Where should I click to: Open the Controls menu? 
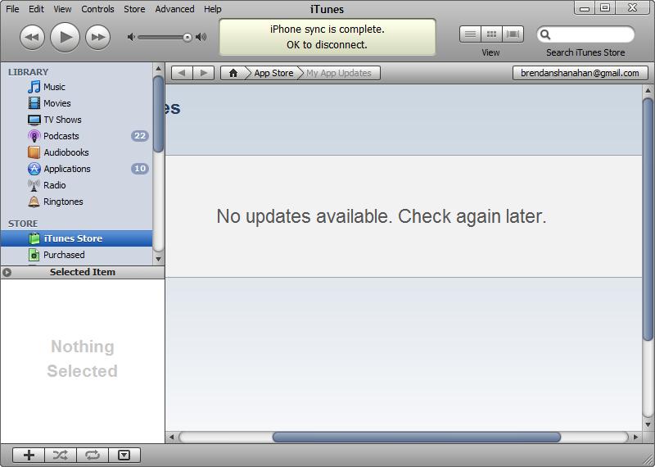pyautogui.click(x=97, y=9)
